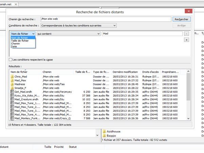Sort results by 'Nom de fichier' column
Image resolution: width=204 pixels, height=153 pixels.
[26, 72]
